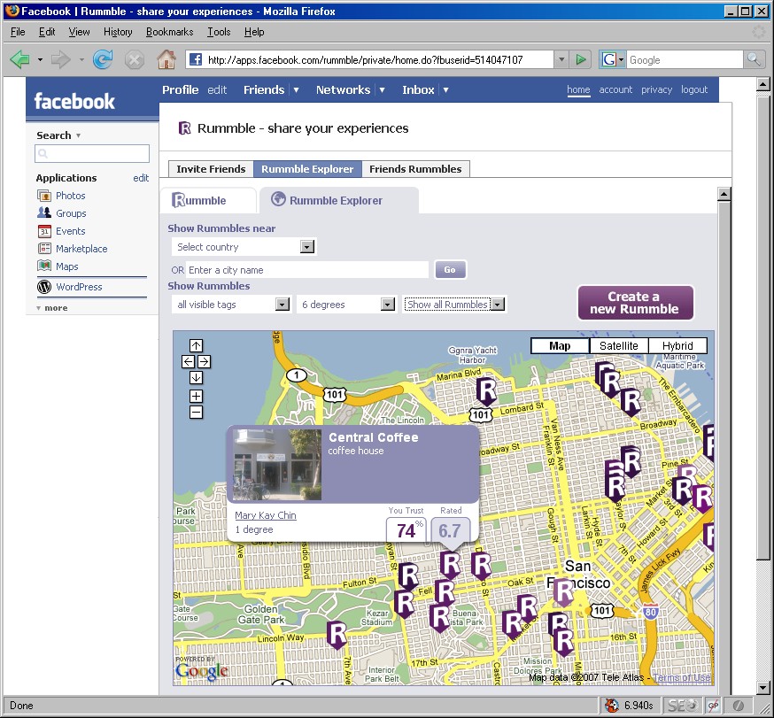Open the 6 degrees dropdown
This screenshot has height=718, width=774.
(x=346, y=305)
